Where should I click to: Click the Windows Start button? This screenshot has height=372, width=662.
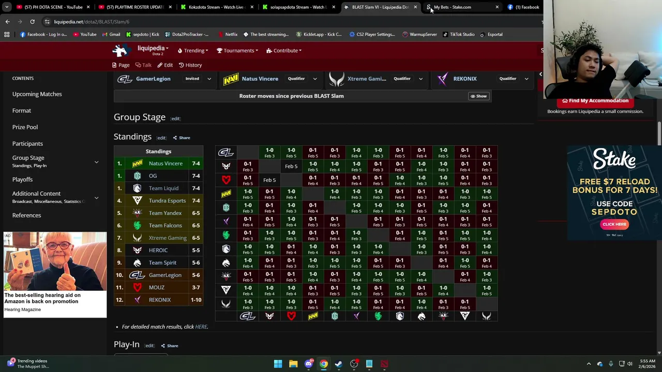pos(278,364)
